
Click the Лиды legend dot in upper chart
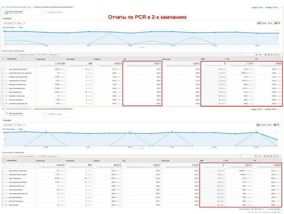(17, 27)
